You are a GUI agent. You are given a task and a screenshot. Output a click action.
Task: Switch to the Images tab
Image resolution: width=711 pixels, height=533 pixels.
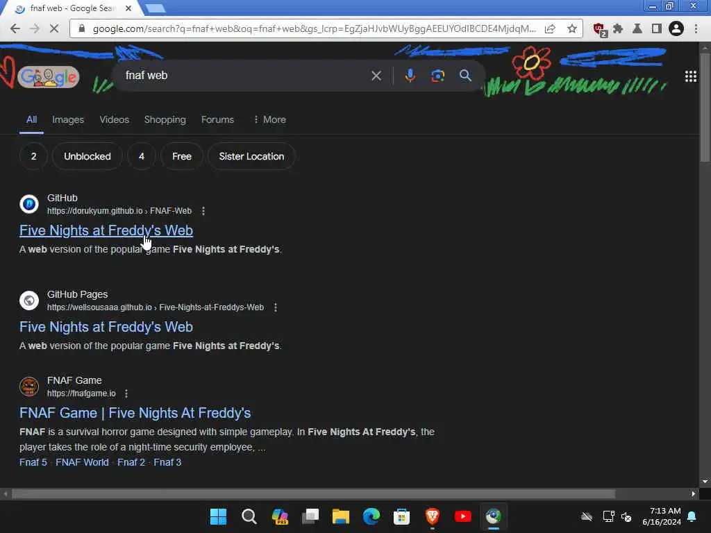coord(68,119)
